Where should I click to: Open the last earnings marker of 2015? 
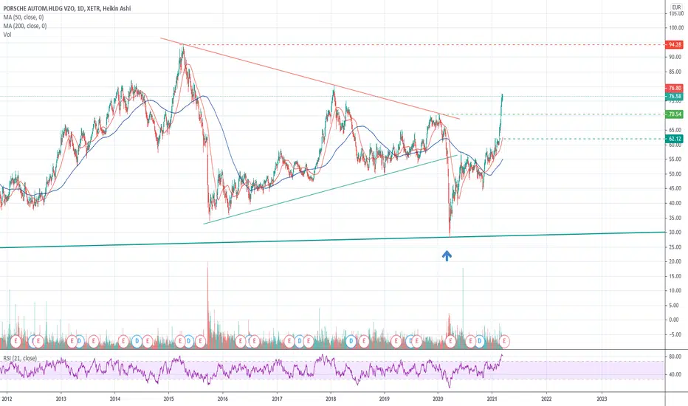[x=200, y=340]
